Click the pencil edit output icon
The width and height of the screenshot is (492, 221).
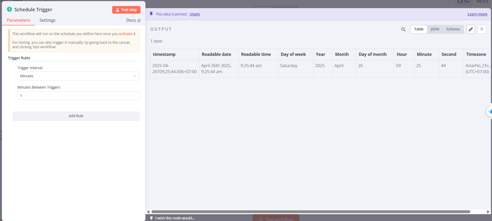click(471, 29)
